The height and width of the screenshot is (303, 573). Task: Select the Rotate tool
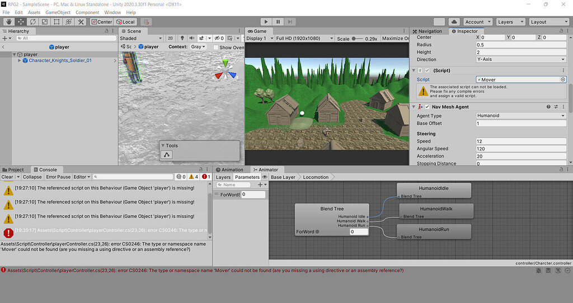coord(32,22)
